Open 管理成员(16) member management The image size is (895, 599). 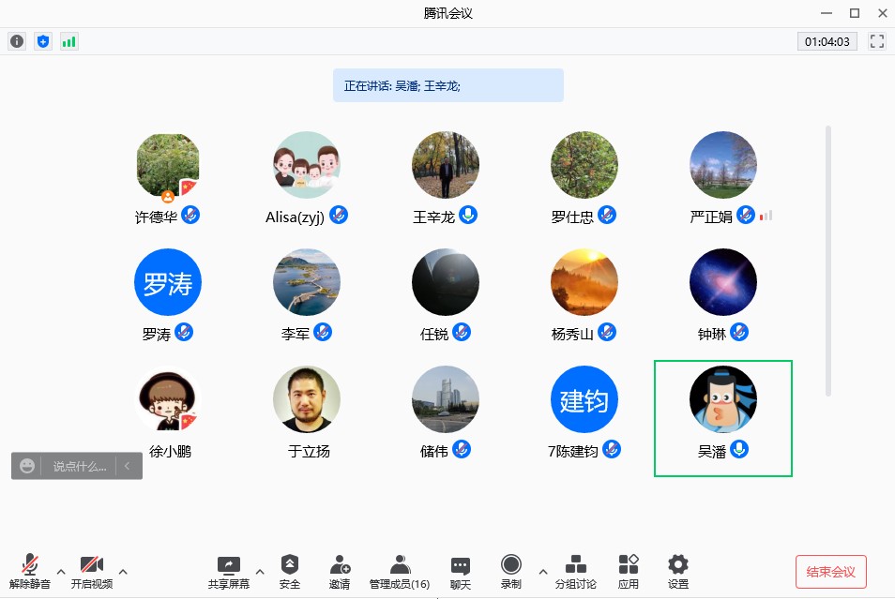[400, 571]
